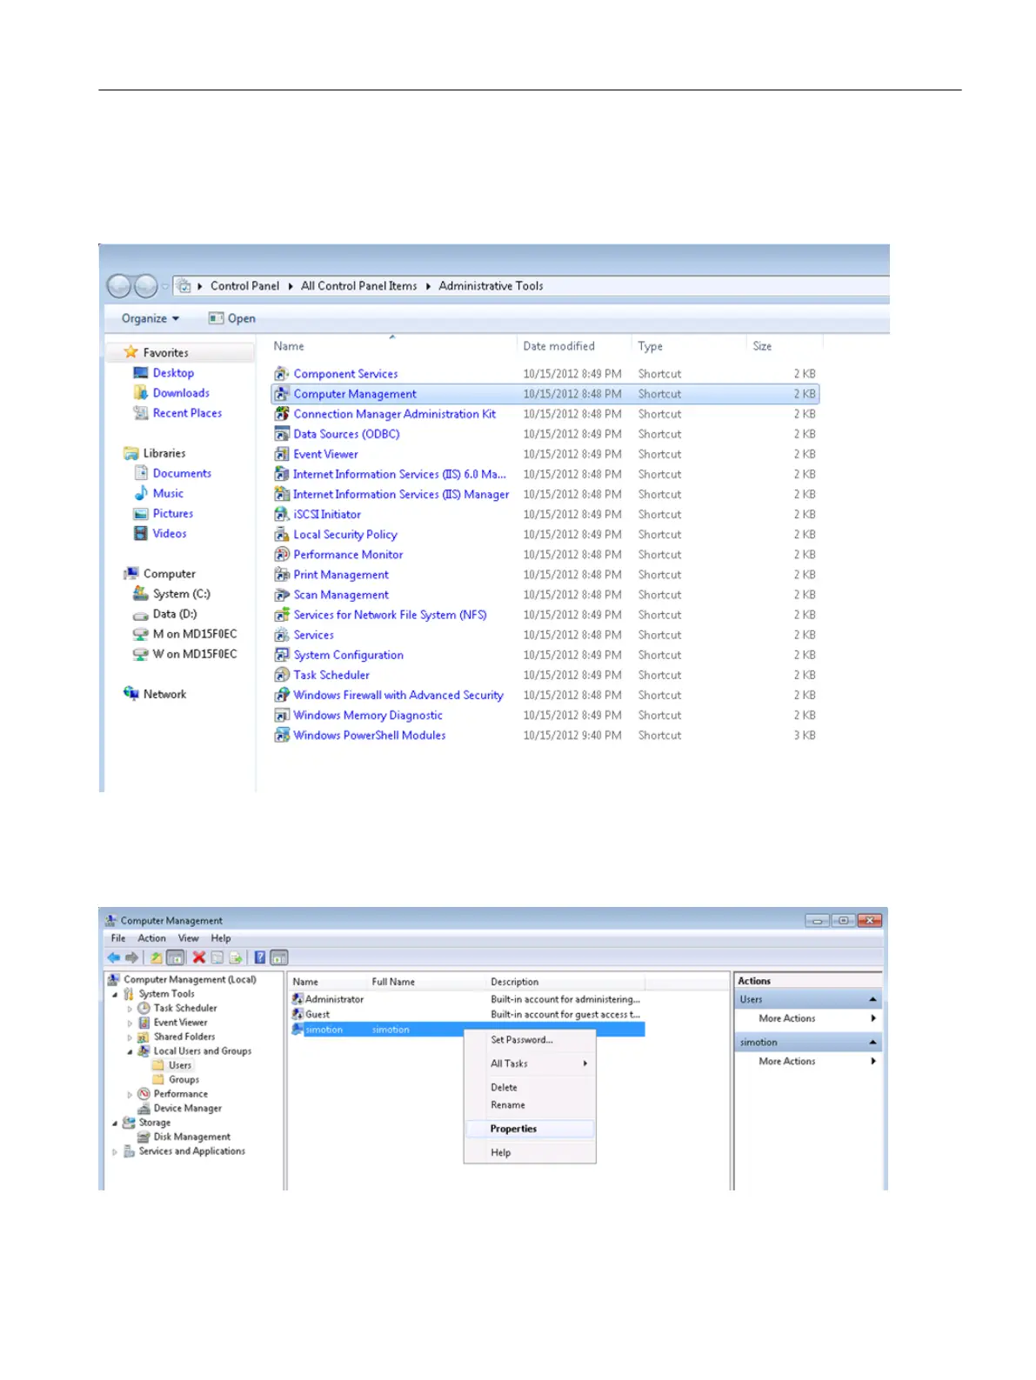Click the iSCSI Initiator shortcut icon
Screen dimensions: 1036x1380
282,515
